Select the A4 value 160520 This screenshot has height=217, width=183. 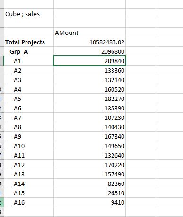click(89, 89)
